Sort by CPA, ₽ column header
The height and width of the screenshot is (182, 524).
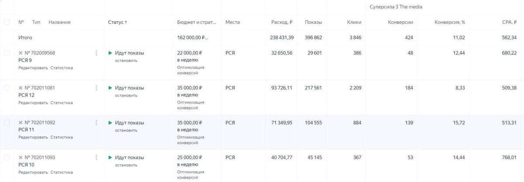(x=509, y=22)
